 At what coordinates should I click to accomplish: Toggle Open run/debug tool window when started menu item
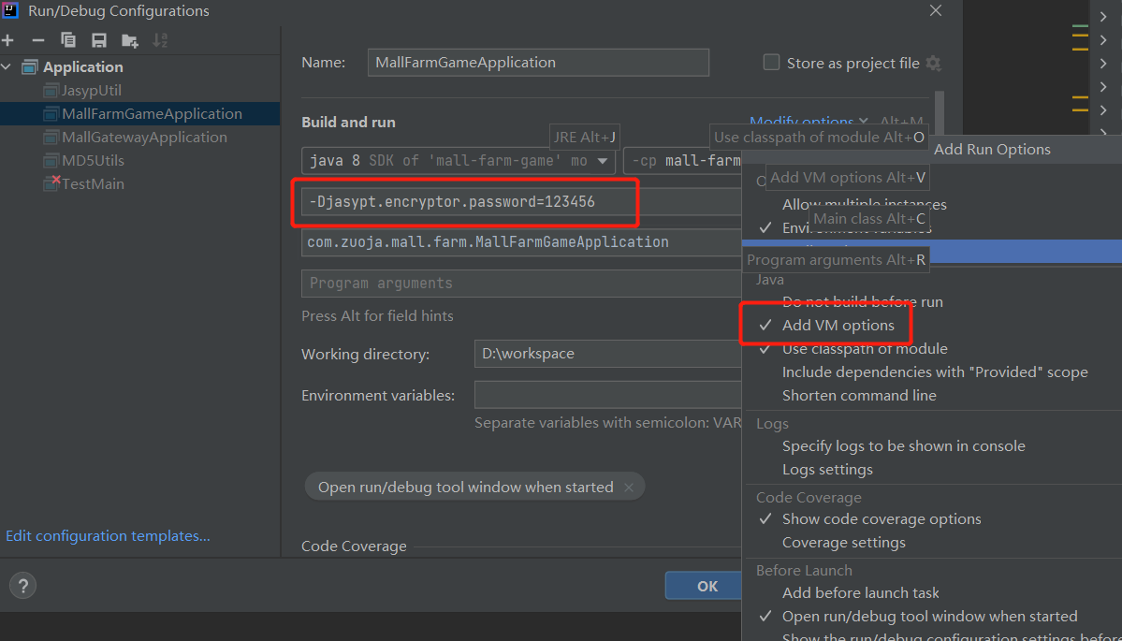coord(929,616)
